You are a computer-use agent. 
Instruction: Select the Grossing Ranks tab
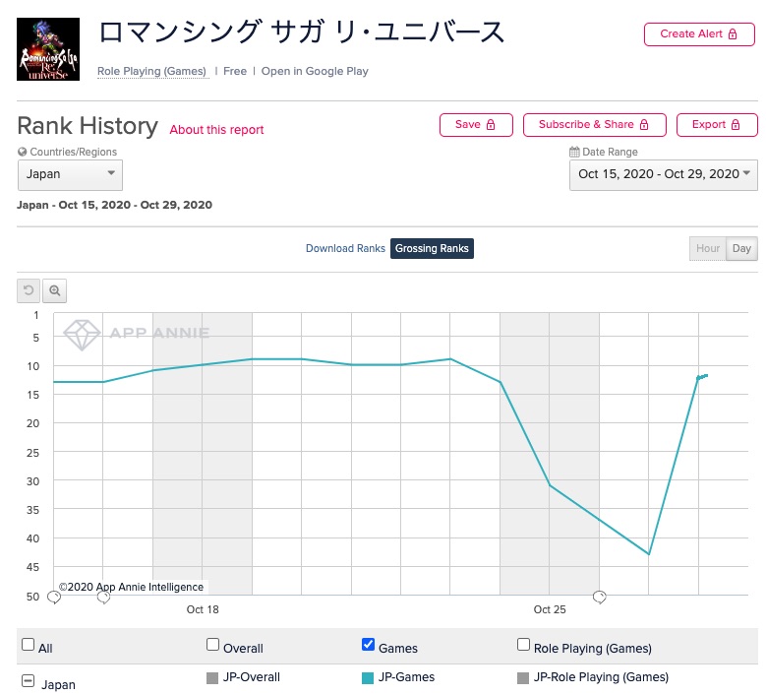point(432,248)
